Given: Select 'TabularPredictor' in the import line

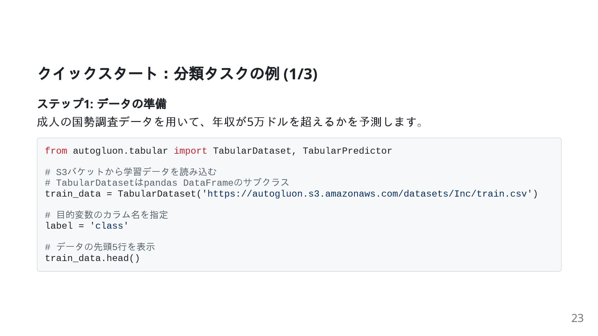Looking at the screenshot, I should pos(347,151).
